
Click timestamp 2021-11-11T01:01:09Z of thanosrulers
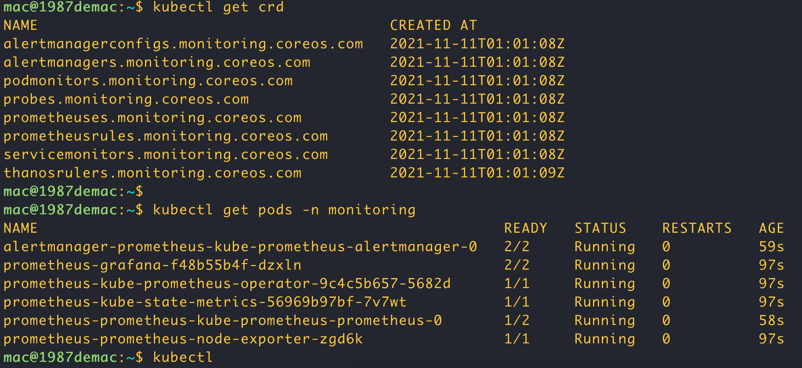click(x=477, y=173)
